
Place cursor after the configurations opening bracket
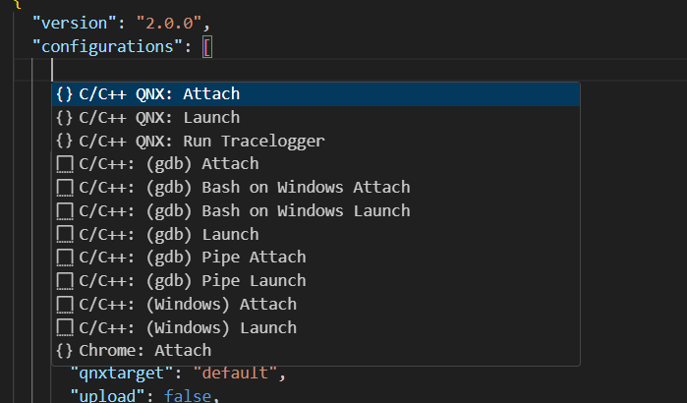click(x=212, y=47)
